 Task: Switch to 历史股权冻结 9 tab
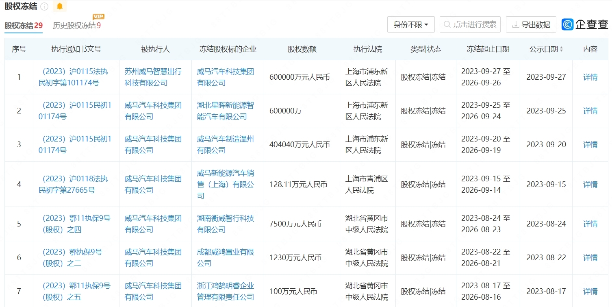point(77,25)
